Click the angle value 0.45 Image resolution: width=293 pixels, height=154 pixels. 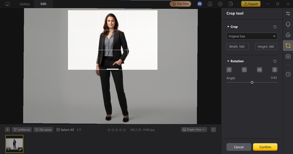click(x=274, y=78)
